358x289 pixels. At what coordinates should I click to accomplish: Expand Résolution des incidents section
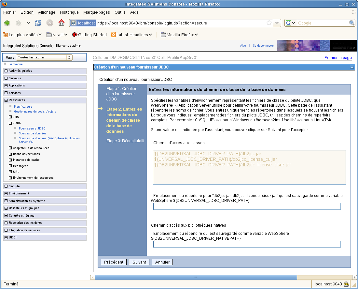(6, 223)
